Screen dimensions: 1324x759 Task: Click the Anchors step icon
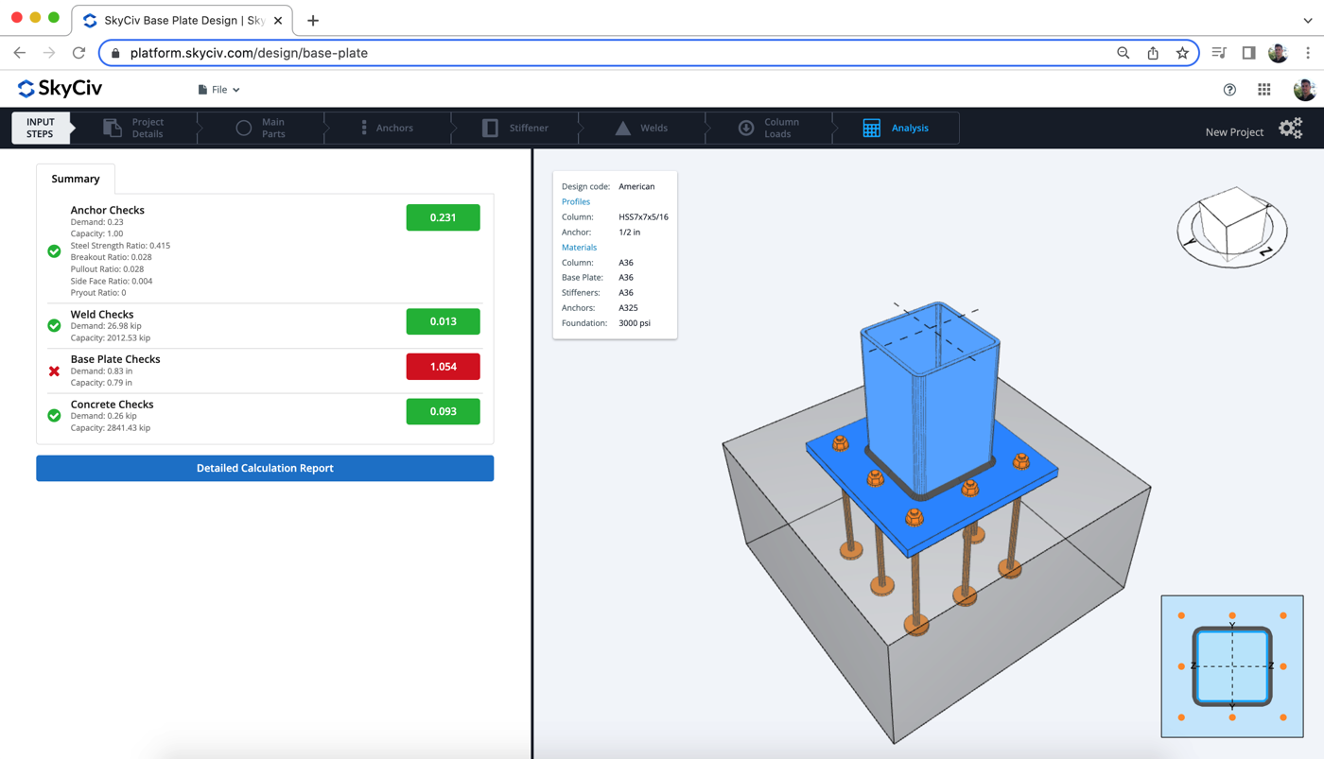[362, 128]
